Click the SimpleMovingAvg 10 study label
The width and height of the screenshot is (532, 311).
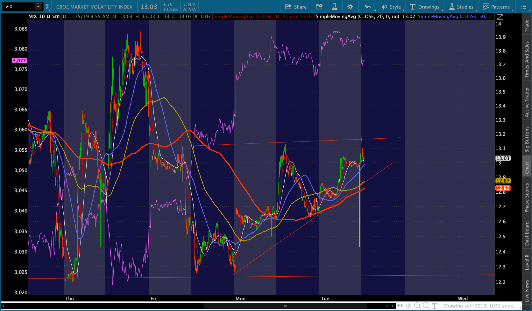[255, 17]
